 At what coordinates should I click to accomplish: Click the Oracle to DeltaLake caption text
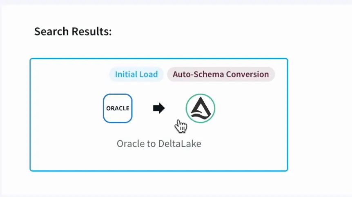[x=159, y=144]
